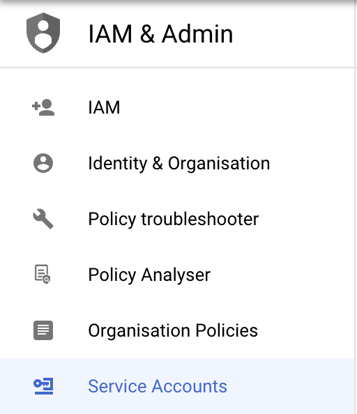Select Policy troubleshooter in the sidebar
Image resolution: width=357 pixels, height=414 pixels.
174,219
